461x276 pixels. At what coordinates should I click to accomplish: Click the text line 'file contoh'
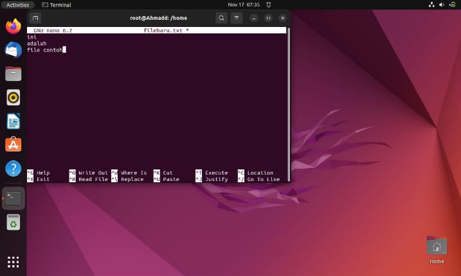tap(45, 50)
